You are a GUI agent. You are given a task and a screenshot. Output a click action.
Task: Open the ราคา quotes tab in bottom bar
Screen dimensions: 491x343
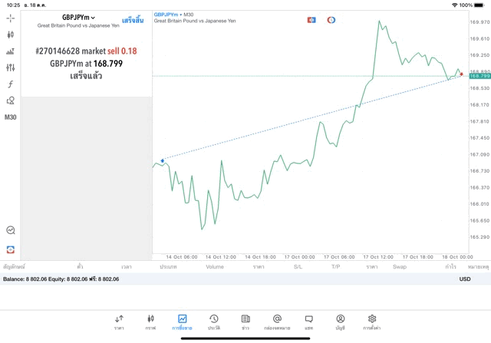pyautogui.click(x=119, y=322)
